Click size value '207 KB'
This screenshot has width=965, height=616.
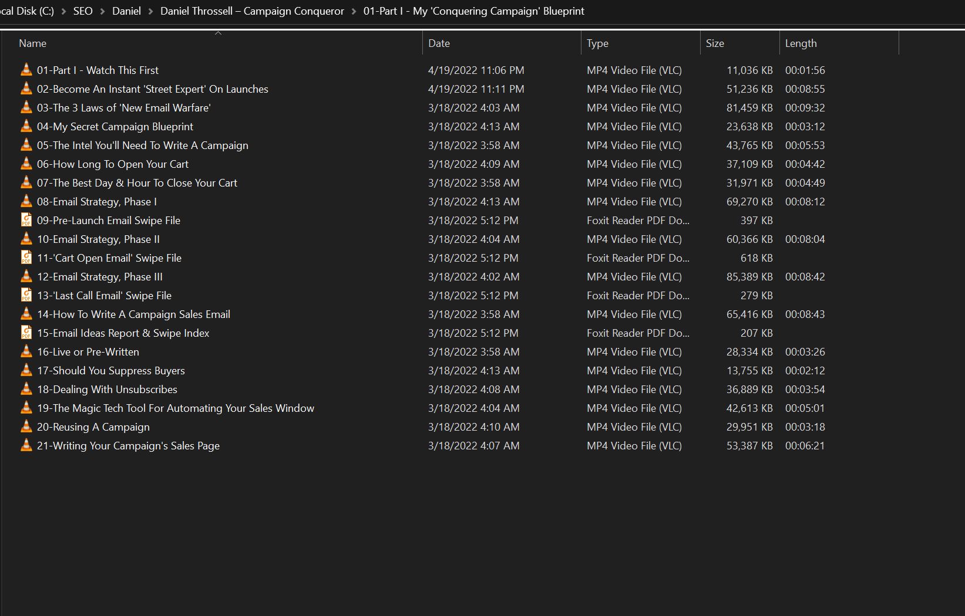pyautogui.click(x=756, y=333)
